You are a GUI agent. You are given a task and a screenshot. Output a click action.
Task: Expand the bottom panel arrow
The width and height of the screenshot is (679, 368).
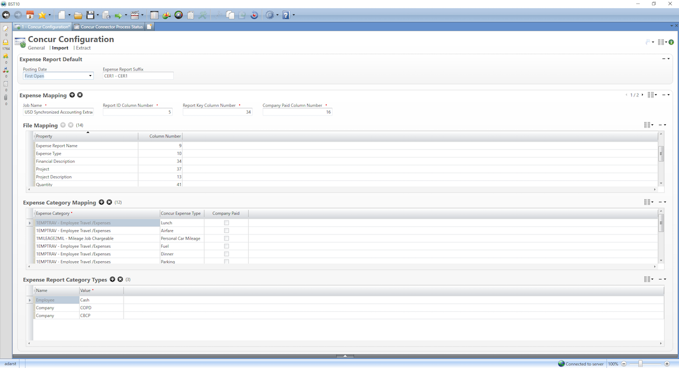345,356
